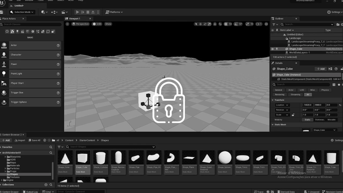
Task: Click the Content Browser history back arrow
Action: pyautogui.click(x=45, y=140)
